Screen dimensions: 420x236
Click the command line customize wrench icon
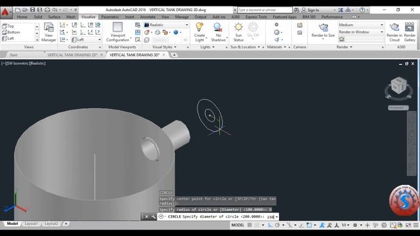pos(153,217)
